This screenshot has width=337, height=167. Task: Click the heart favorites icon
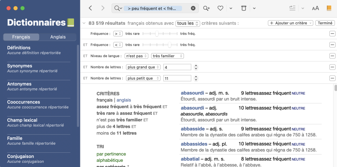[220, 8]
